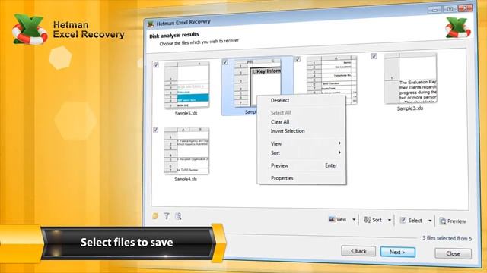Click the Hetman app icon in title bar
The height and width of the screenshot is (273, 487).
point(151,24)
